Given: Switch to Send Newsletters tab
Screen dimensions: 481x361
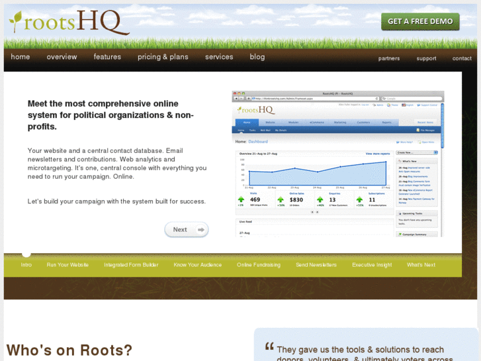Looking at the screenshot, I should pyautogui.click(x=316, y=265).
